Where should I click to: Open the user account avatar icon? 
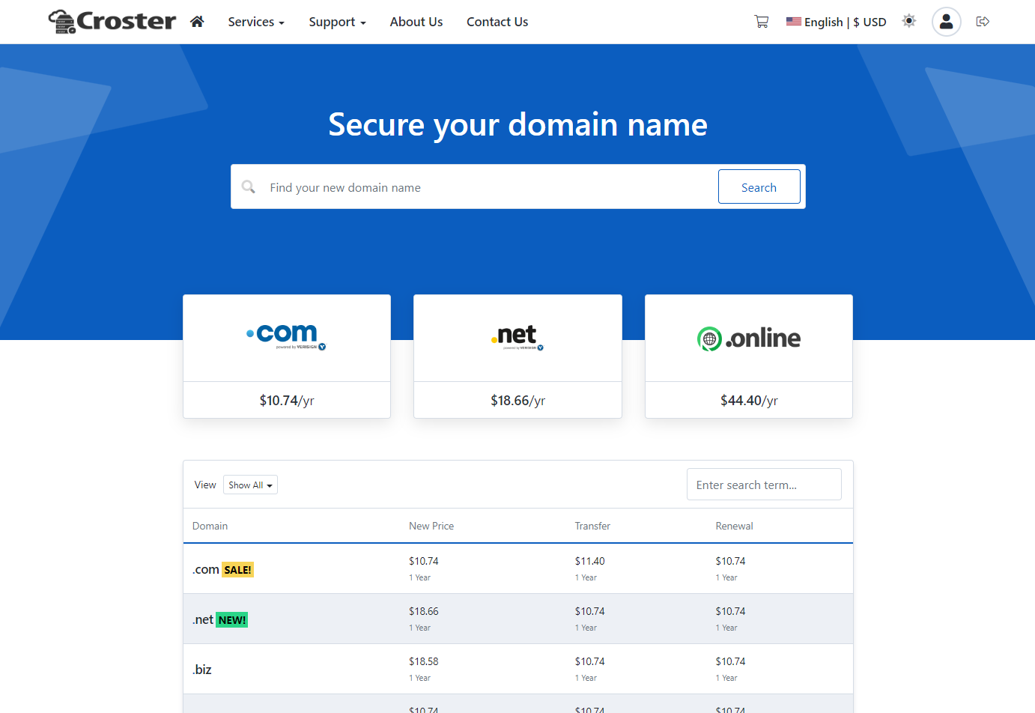[x=947, y=22]
